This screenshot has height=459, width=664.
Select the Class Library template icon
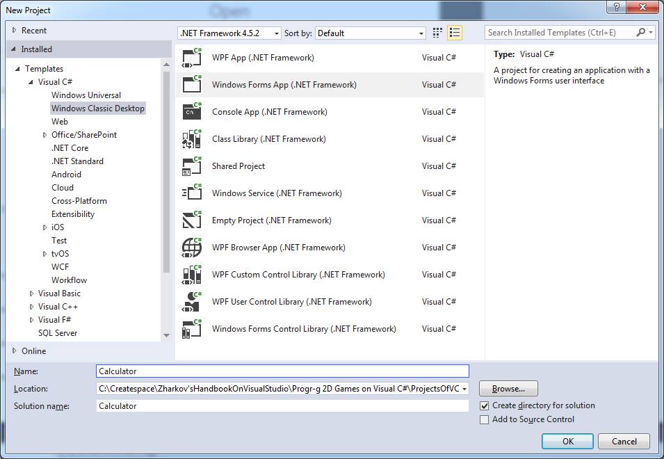(x=191, y=139)
